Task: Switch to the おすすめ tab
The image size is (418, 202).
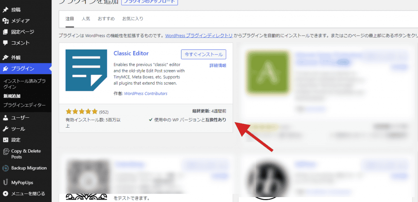Action: pyautogui.click(x=106, y=19)
